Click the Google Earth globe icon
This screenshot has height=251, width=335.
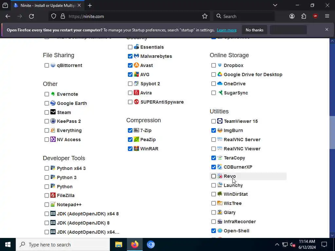pos(53,103)
